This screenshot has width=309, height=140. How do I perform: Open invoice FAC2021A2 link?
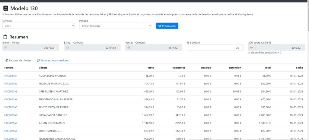[11, 84]
